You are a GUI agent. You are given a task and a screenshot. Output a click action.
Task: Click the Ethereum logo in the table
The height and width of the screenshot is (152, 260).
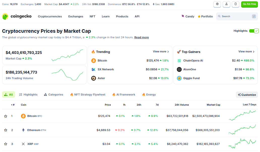tap(23, 130)
